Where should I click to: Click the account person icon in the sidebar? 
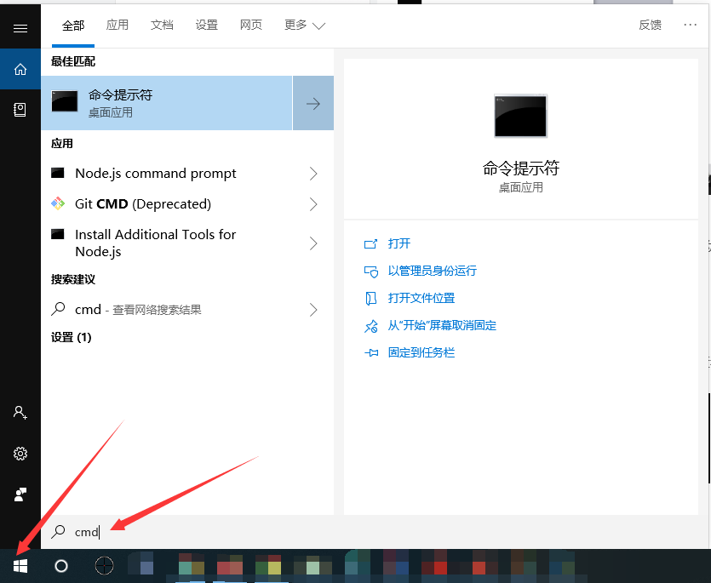[20, 413]
